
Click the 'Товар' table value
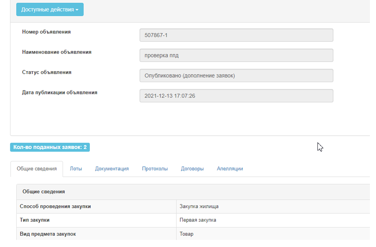(x=186, y=234)
